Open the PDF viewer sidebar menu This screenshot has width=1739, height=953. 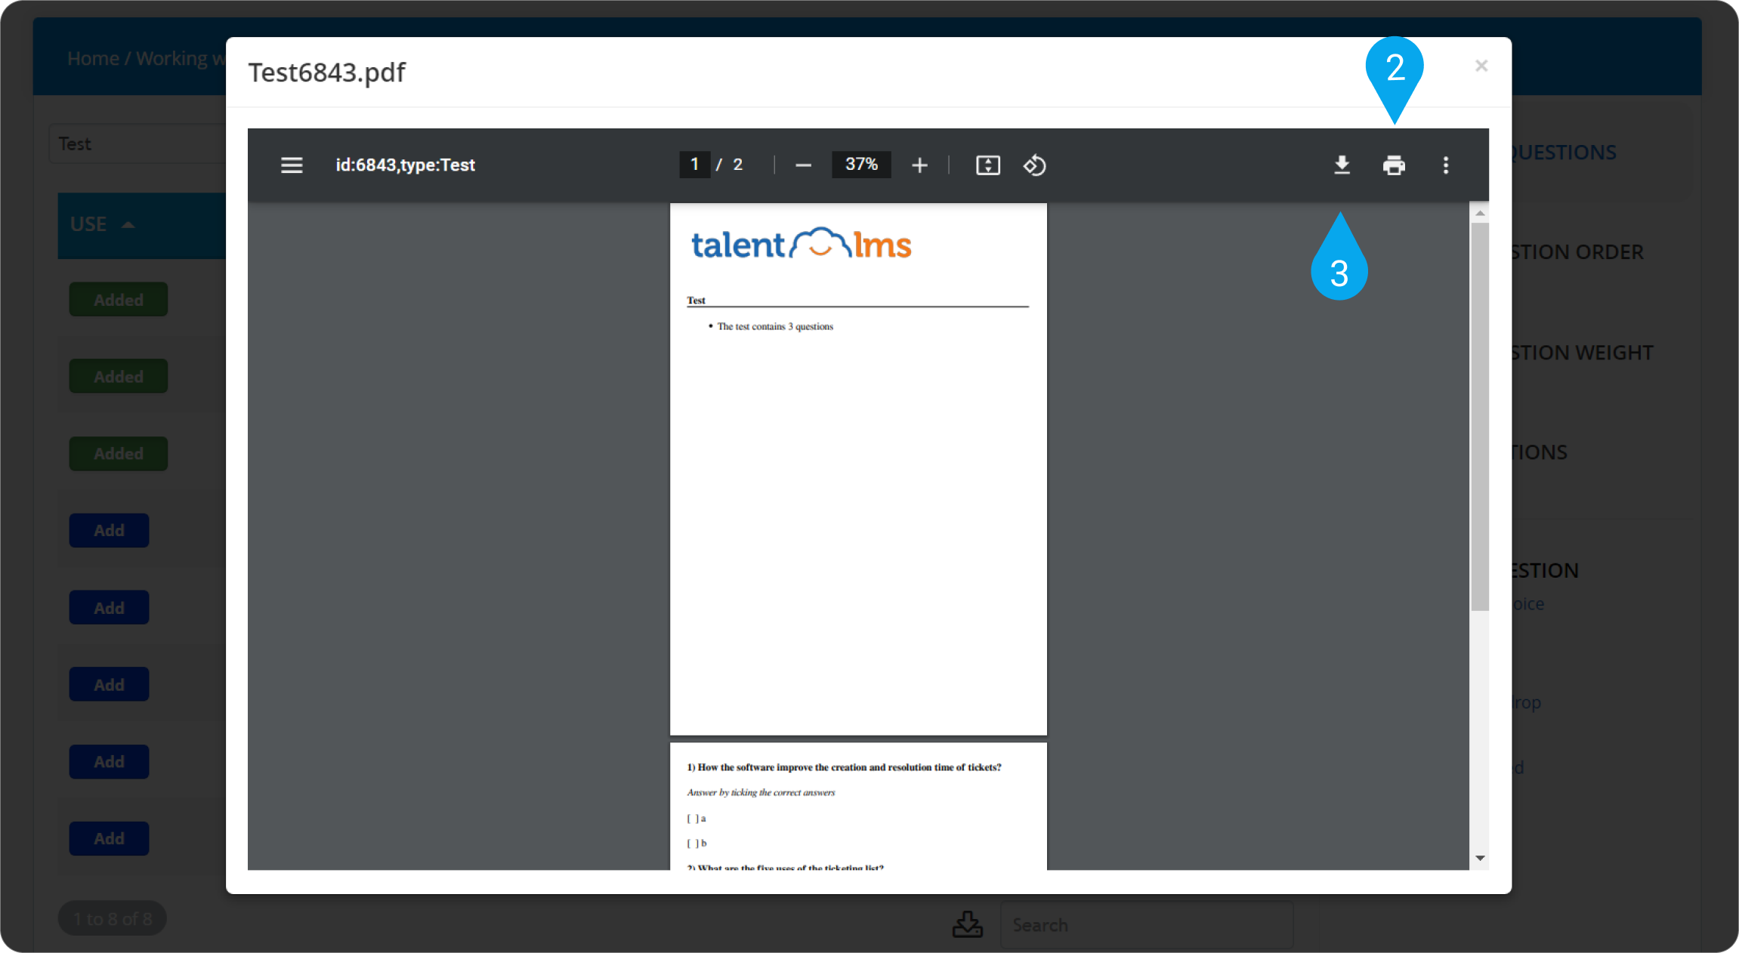pos(292,165)
